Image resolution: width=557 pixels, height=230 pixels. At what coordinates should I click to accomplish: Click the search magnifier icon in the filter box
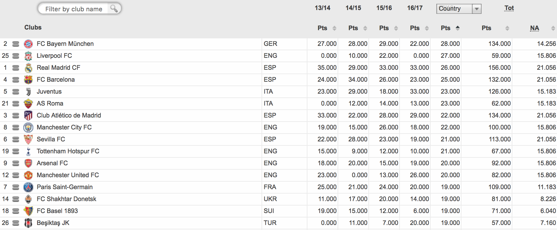(x=114, y=9)
